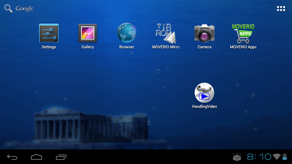292x164 pixels.
Task: Launch the HandlingVideo app
Action: pyautogui.click(x=204, y=93)
